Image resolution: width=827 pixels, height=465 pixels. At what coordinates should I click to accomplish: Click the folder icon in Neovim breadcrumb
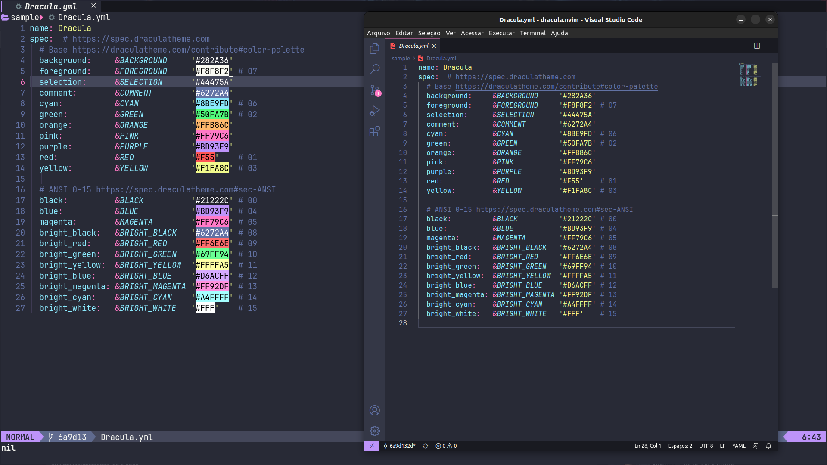coord(5,18)
